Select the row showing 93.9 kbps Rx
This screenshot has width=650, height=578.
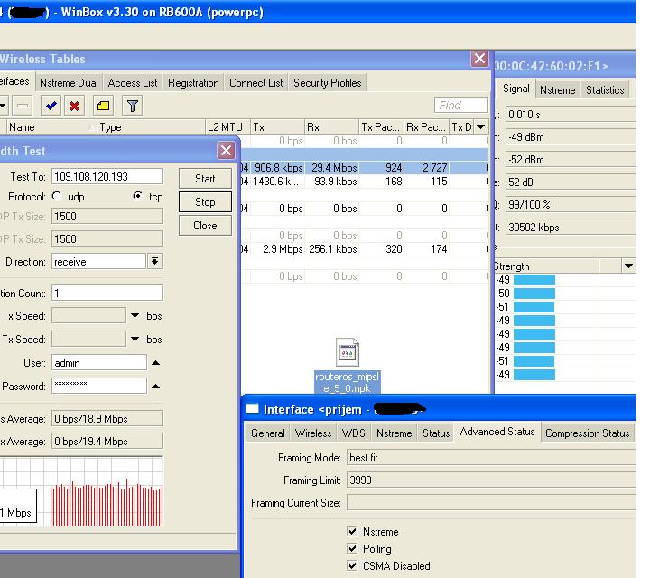(x=365, y=182)
